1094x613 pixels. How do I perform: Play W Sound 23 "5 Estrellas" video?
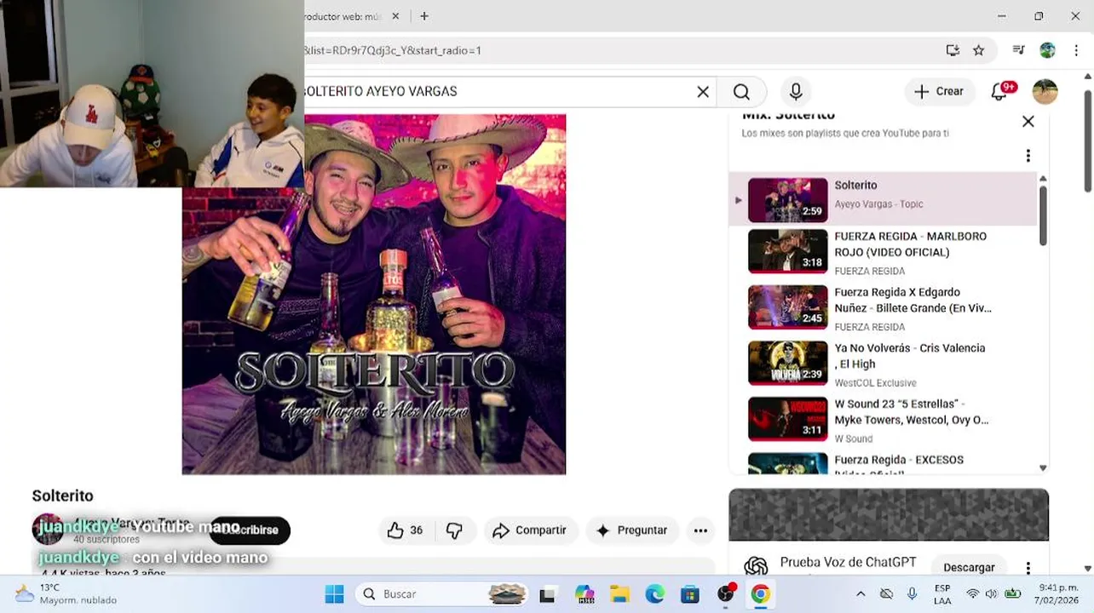tap(883, 421)
